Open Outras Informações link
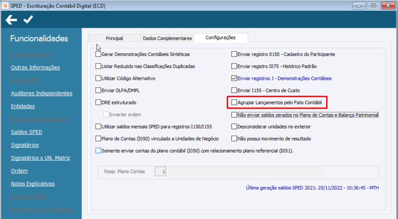The image size is (398, 219). (x=35, y=68)
